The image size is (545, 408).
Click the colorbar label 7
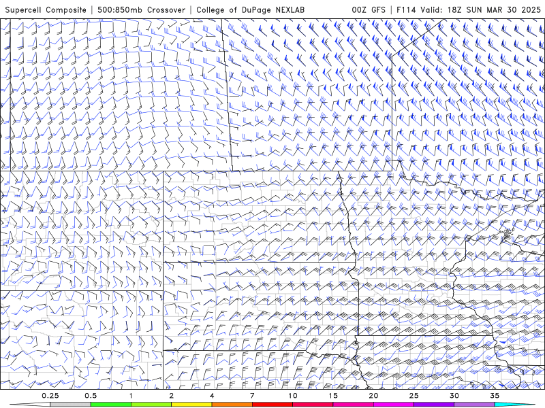click(x=252, y=396)
